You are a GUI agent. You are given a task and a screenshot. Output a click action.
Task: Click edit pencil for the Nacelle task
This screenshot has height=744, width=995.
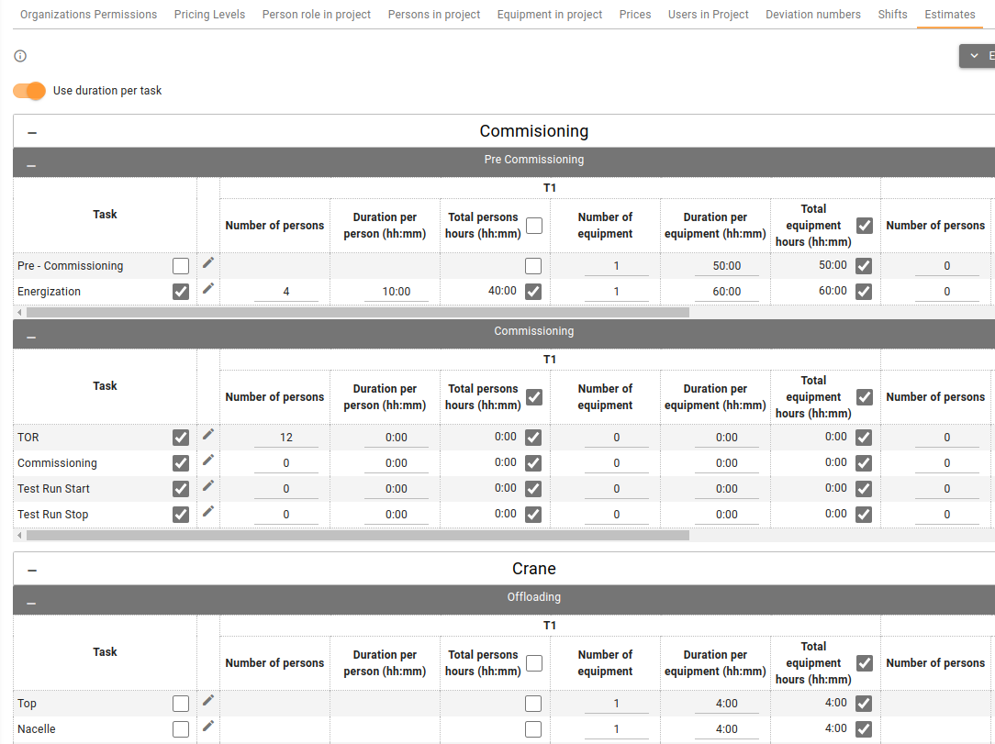208,727
